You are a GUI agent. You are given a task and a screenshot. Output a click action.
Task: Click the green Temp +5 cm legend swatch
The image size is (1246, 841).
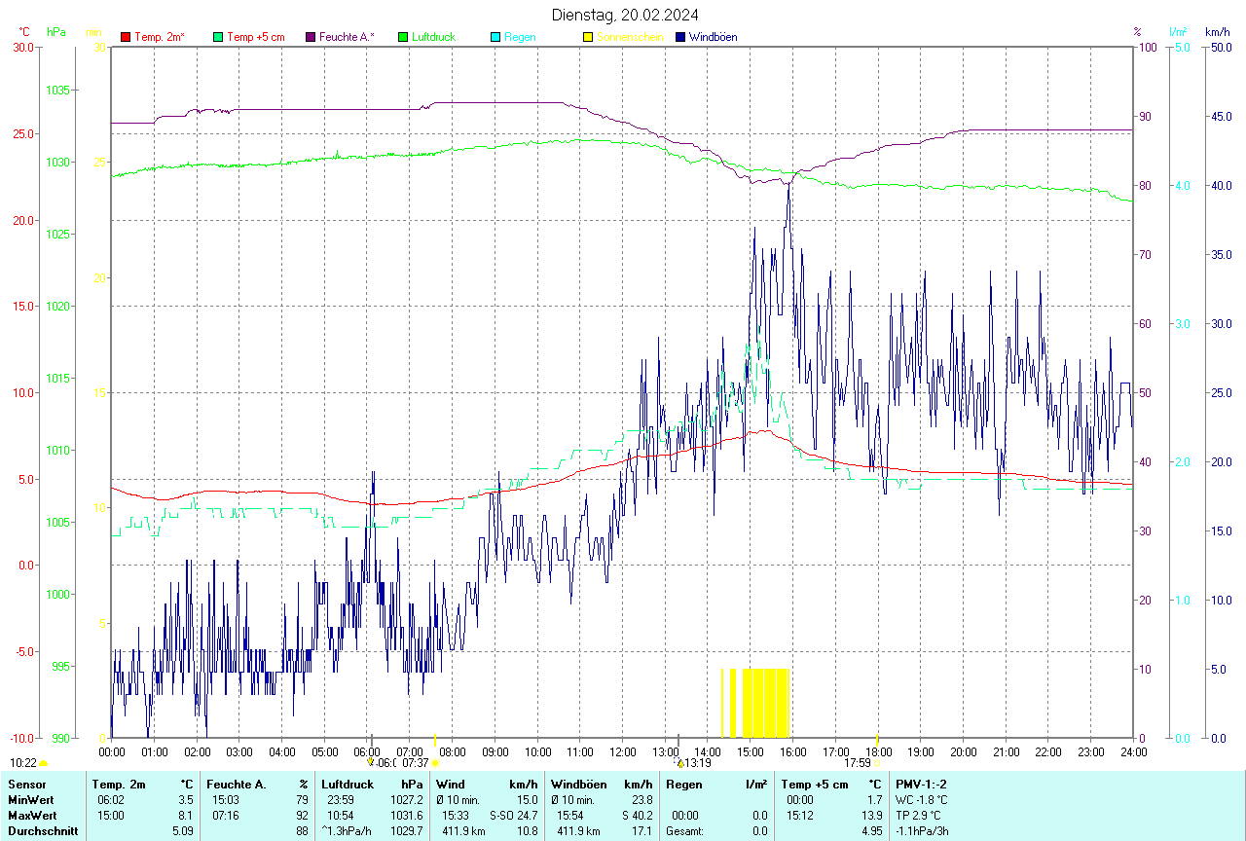[x=218, y=37]
